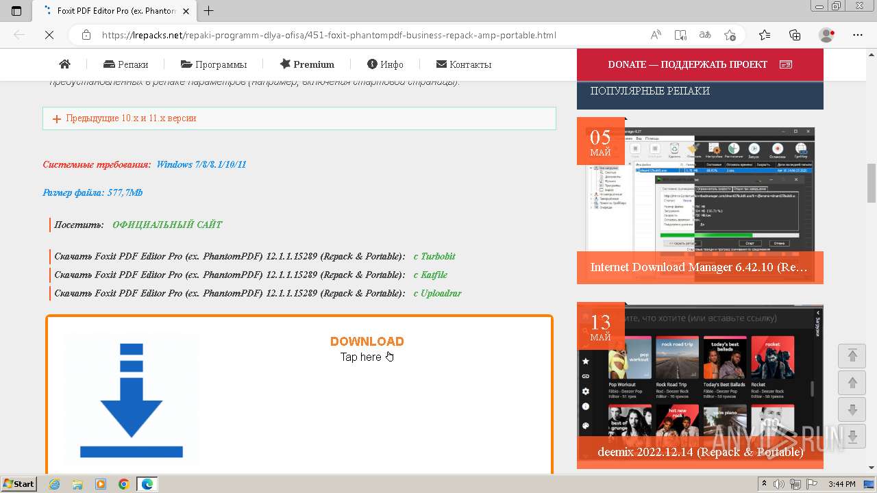This screenshot has width=877, height=493.
Task: Open the Edge profile avatar
Action: click(827, 35)
